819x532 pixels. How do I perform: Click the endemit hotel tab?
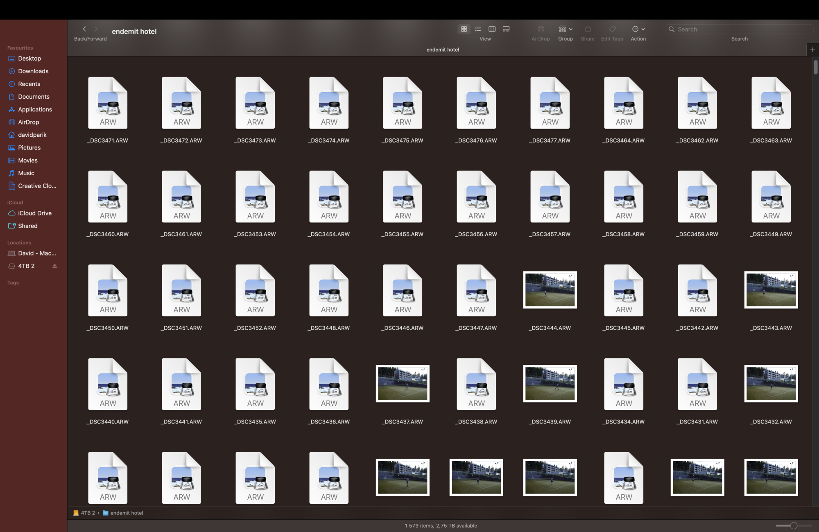(x=442, y=50)
